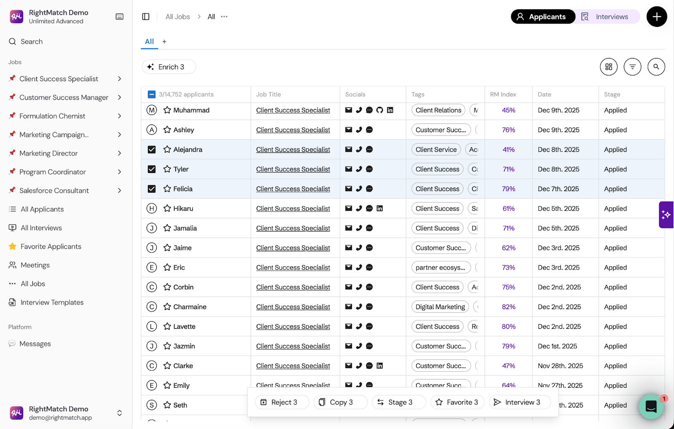The width and height of the screenshot is (674, 429).
Task: Open Favorite Applicants in sidebar
Action: pos(51,247)
